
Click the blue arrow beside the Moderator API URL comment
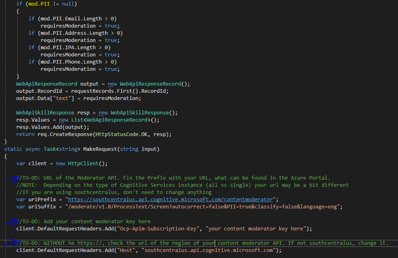pos(12,178)
